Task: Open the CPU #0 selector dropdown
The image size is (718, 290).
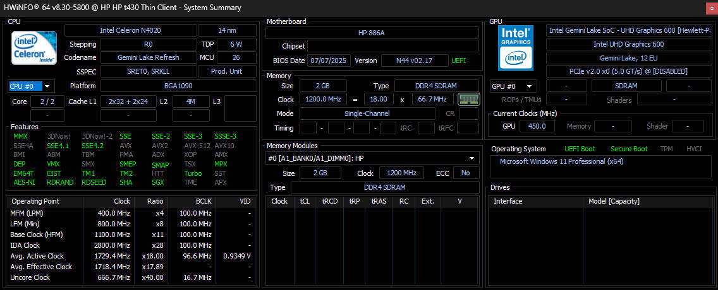Action: coord(31,86)
